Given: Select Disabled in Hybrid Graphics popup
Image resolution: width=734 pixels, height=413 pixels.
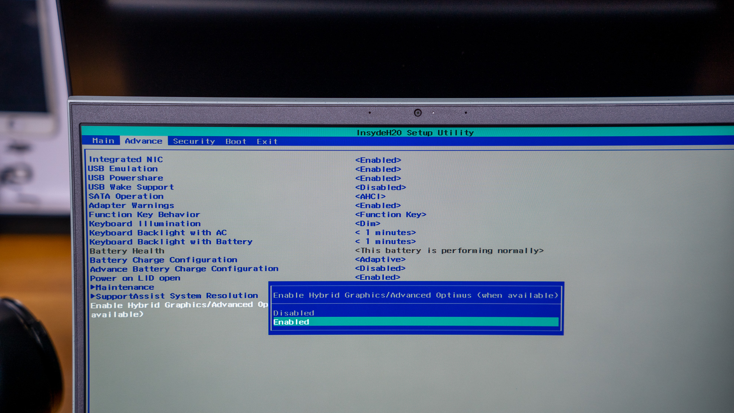Looking at the screenshot, I should [294, 313].
